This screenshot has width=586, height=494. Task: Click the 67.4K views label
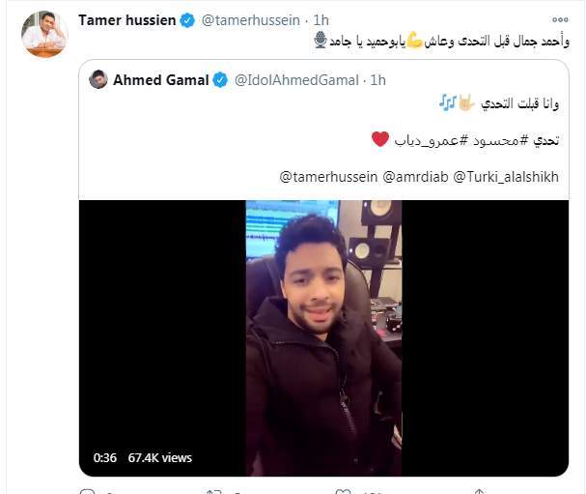click(x=160, y=457)
